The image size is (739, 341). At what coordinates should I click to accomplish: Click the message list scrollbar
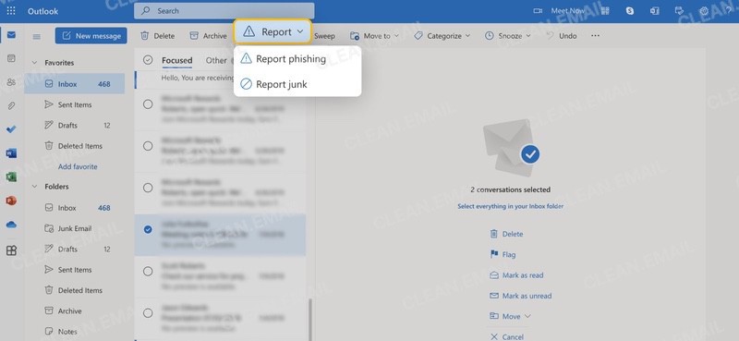[x=309, y=319]
